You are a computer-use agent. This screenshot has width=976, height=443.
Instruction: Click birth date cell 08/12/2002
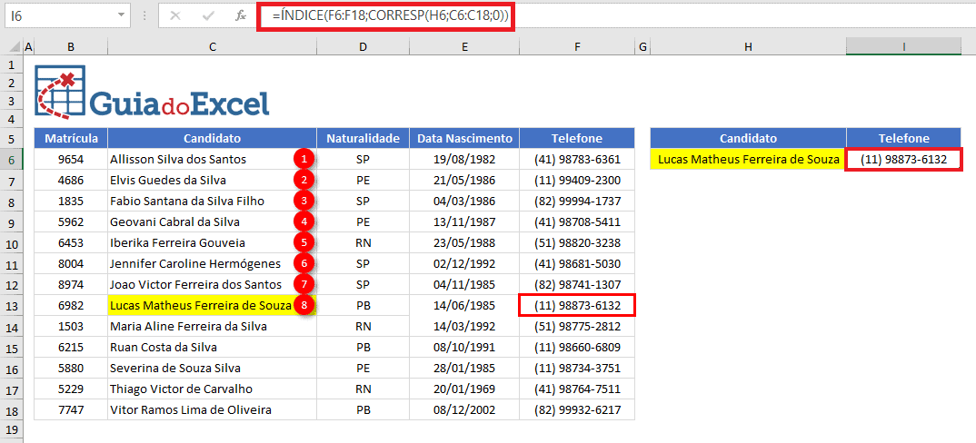coord(464,410)
